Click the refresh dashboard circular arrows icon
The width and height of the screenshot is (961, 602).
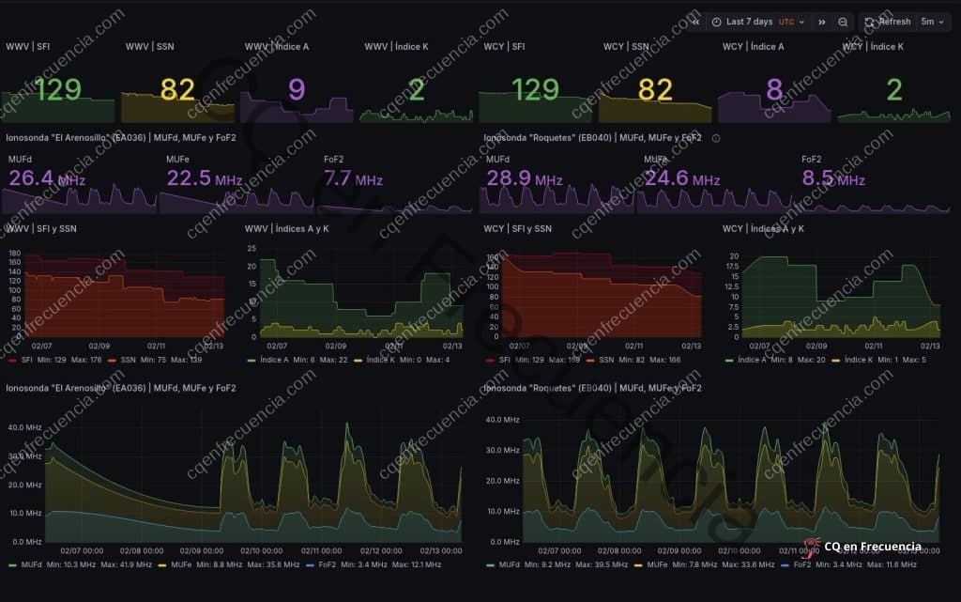870,22
